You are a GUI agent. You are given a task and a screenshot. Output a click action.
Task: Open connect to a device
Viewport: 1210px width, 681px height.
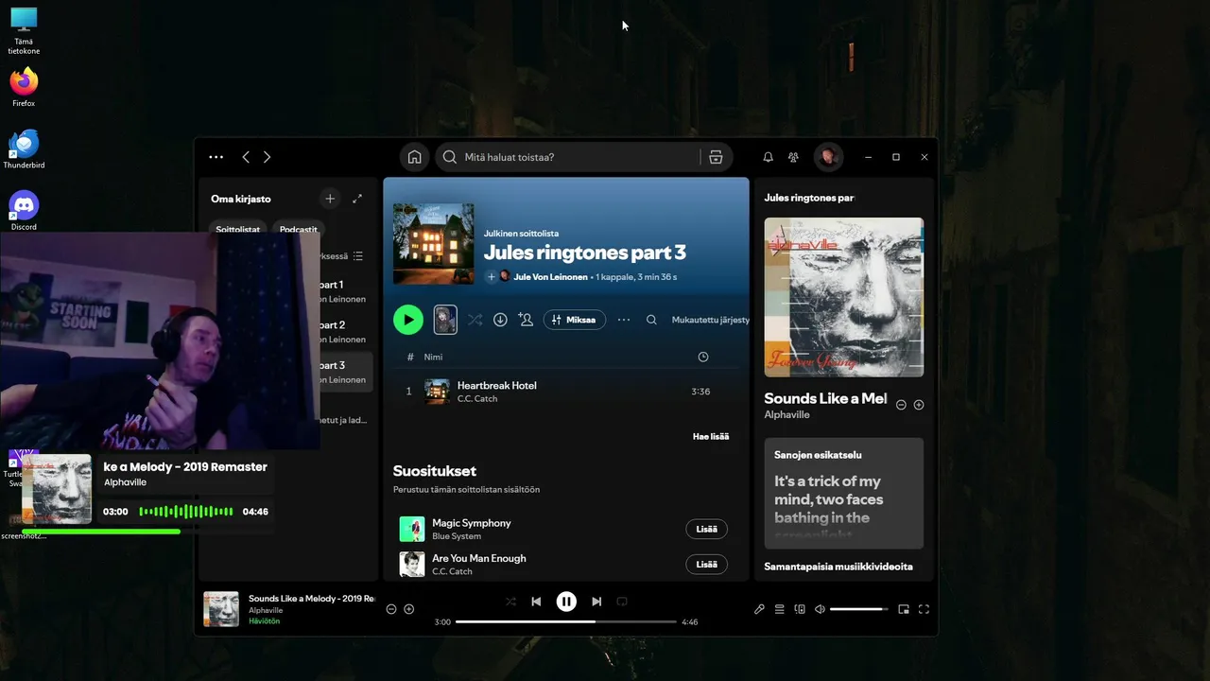click(800, 609)
